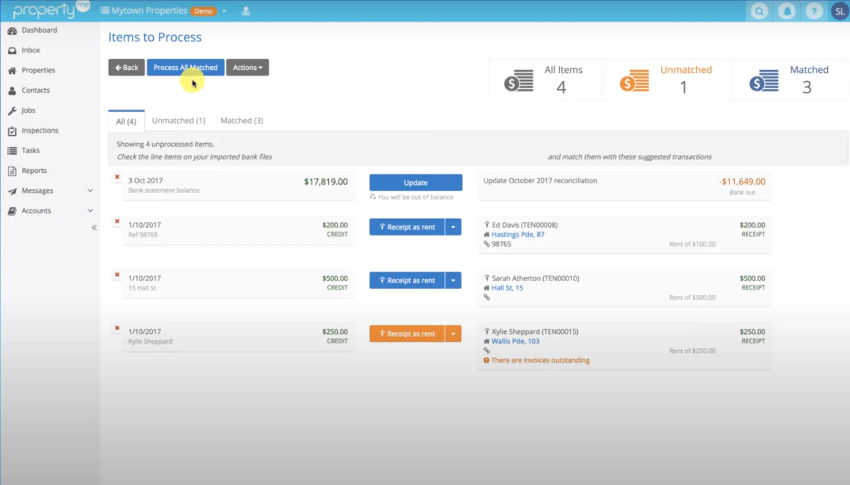Open the search icon in header
Screen dimensions: 850x485
tap(759, 11)
